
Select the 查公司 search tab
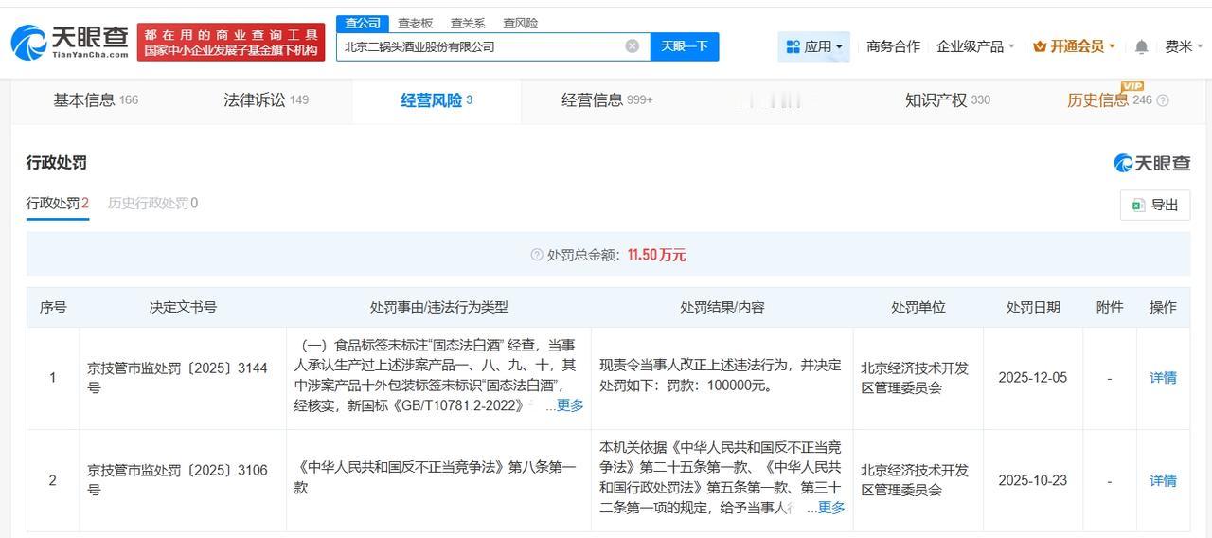(363, 23)
